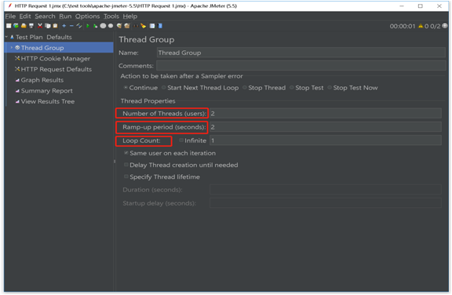
Task: Stop the test with large Stop icon
Action: coord(103,26)
